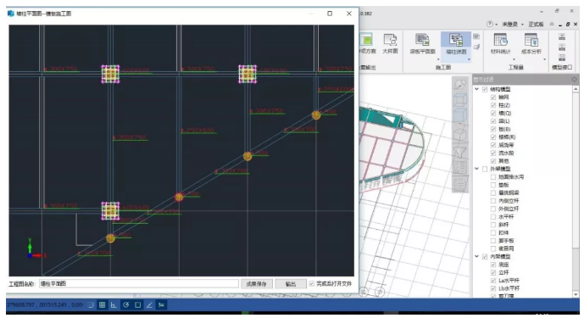Click the 输出 button

click(291, 284)
